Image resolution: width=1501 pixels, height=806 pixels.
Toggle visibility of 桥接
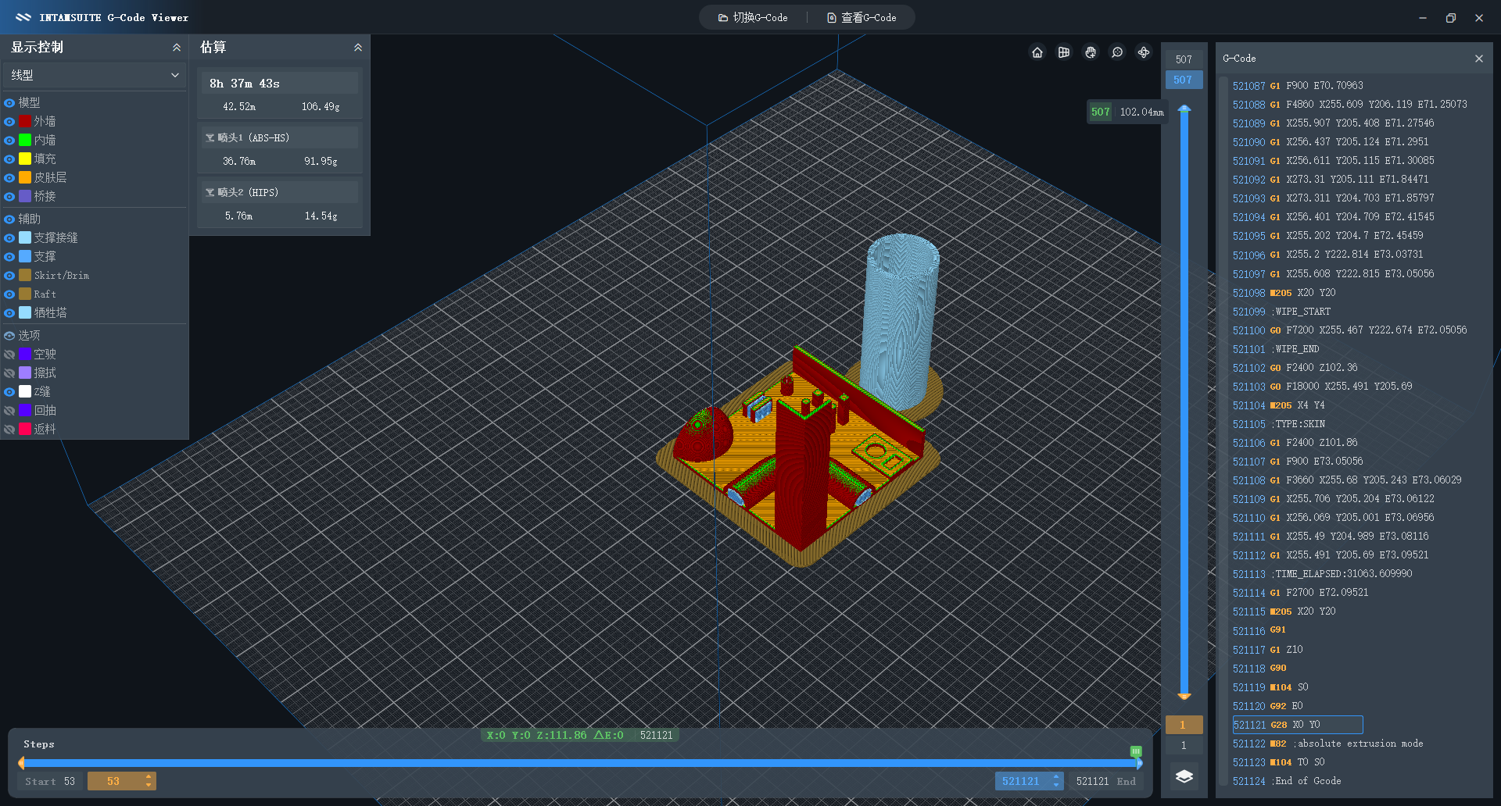(x=9, y=197)
